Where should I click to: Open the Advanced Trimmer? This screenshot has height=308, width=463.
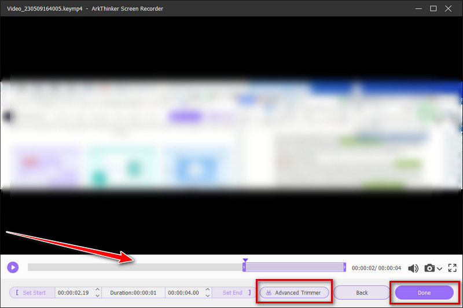tap(294, 293)
